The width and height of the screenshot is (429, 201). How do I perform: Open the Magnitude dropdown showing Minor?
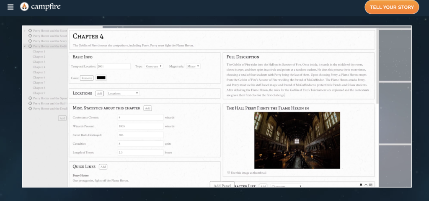pyautogui.click(x=193, y=66)
